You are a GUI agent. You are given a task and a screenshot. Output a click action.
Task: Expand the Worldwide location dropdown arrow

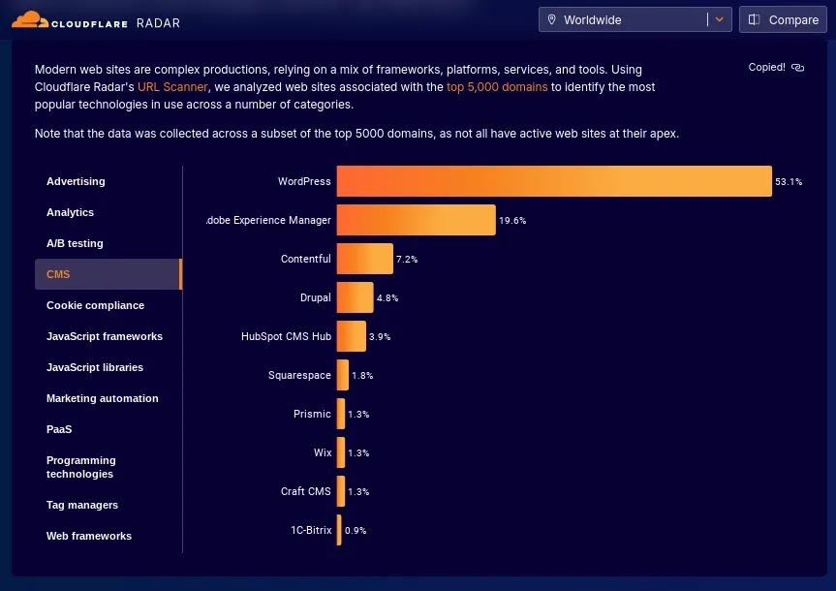tap(719, 19)
